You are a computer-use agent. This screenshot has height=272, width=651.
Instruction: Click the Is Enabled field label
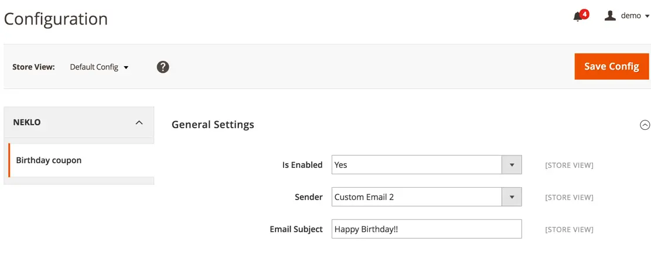(x=302, y=164)
